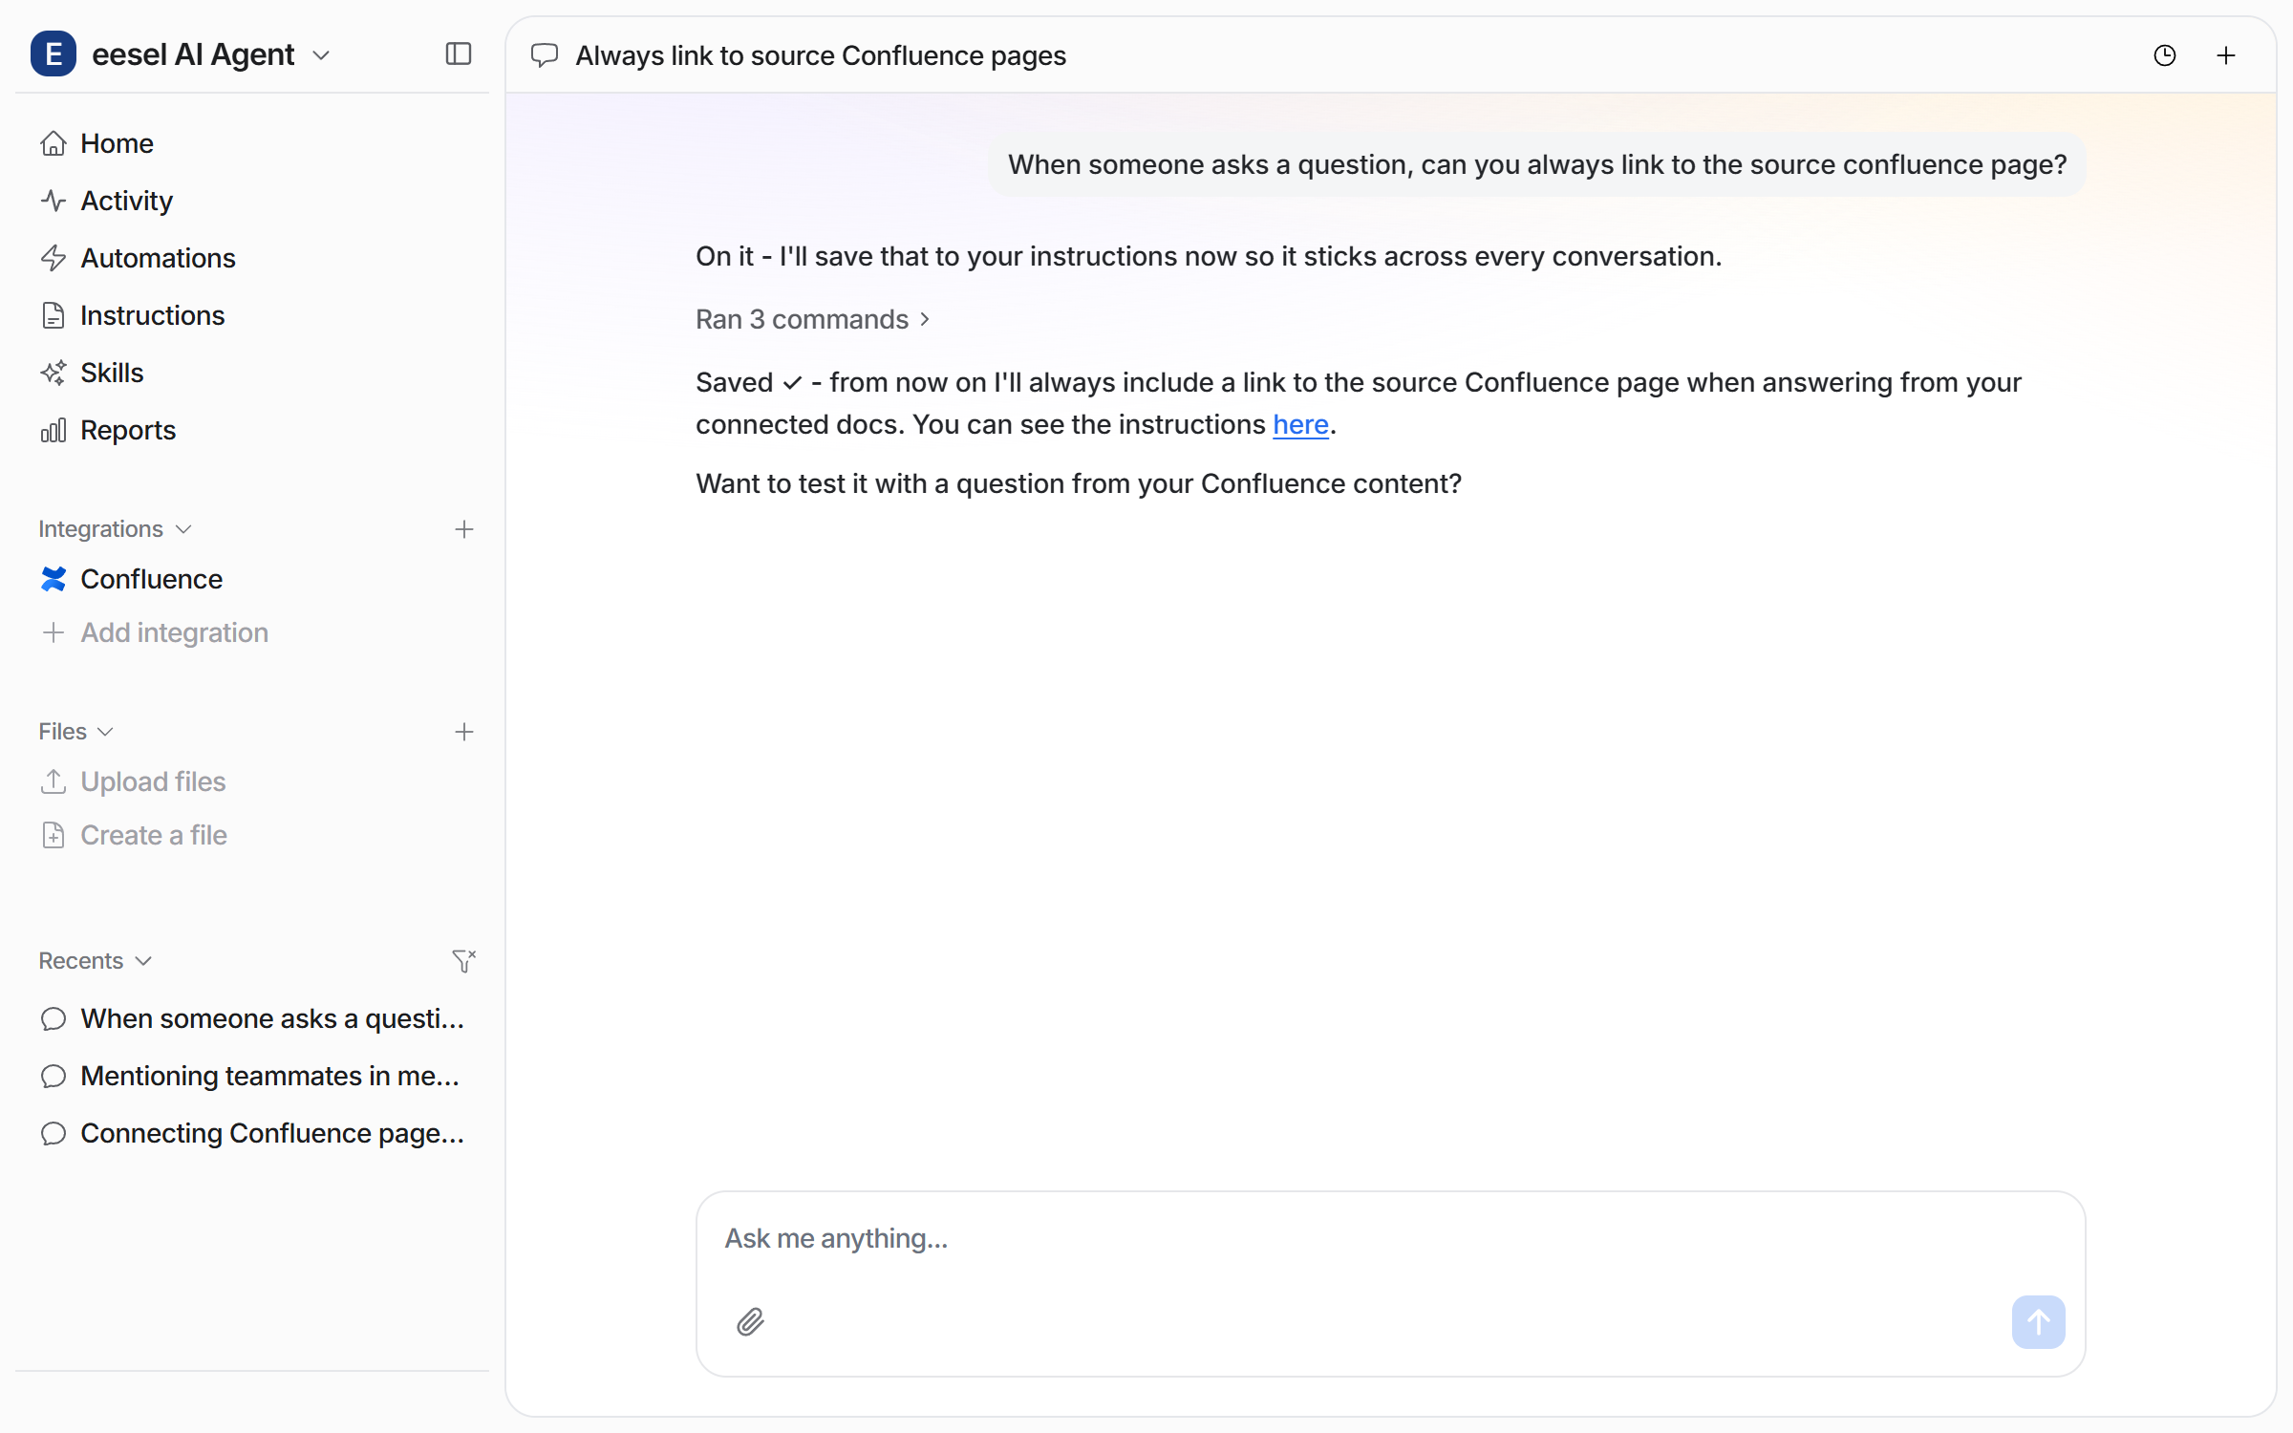The height and width of the screenshot is (1433, 2293).
Task: Click the eesel 'E' logo avatar
Action: tap(54, 54)
